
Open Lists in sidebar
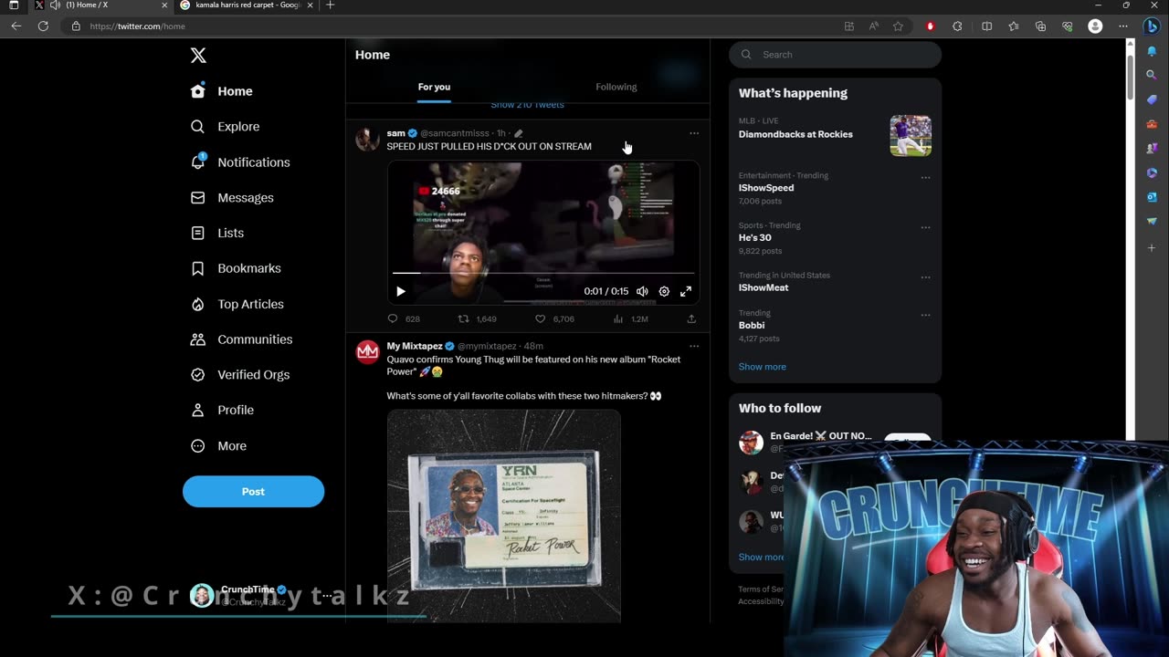(x=217, y=233)
